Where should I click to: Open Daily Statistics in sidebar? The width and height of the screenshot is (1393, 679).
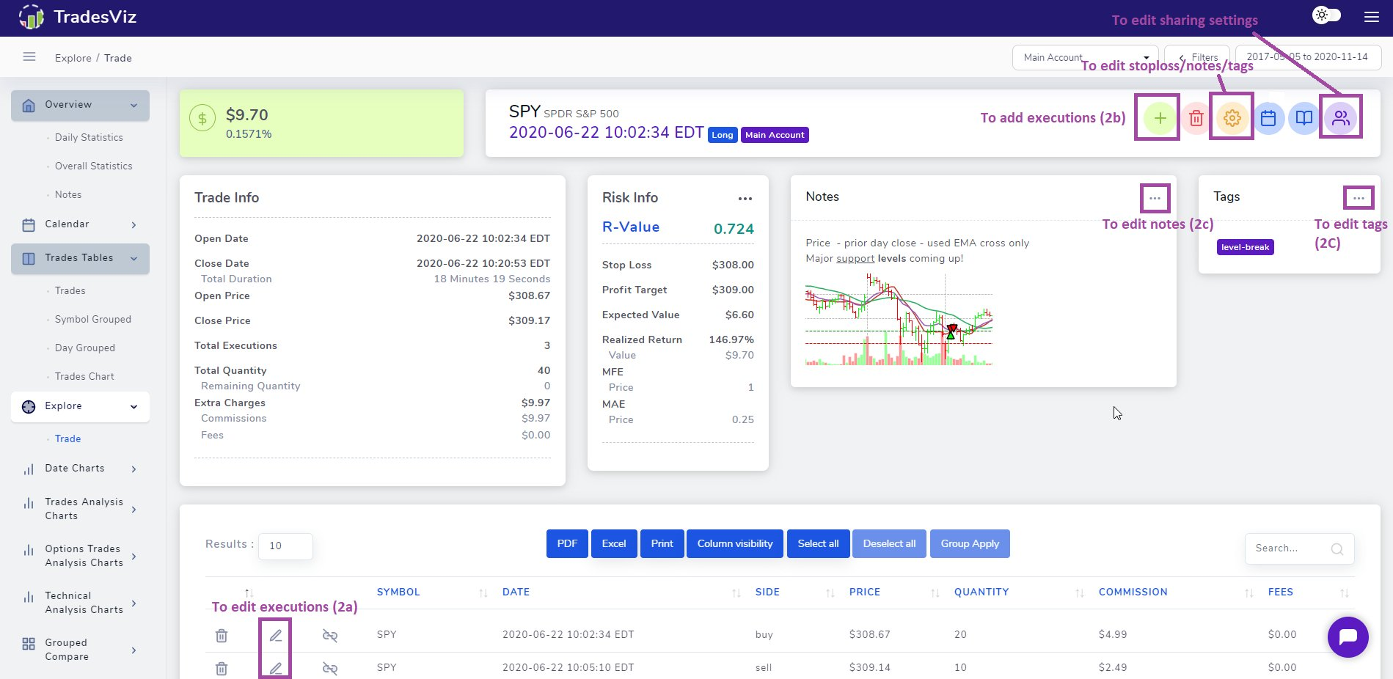89,137
